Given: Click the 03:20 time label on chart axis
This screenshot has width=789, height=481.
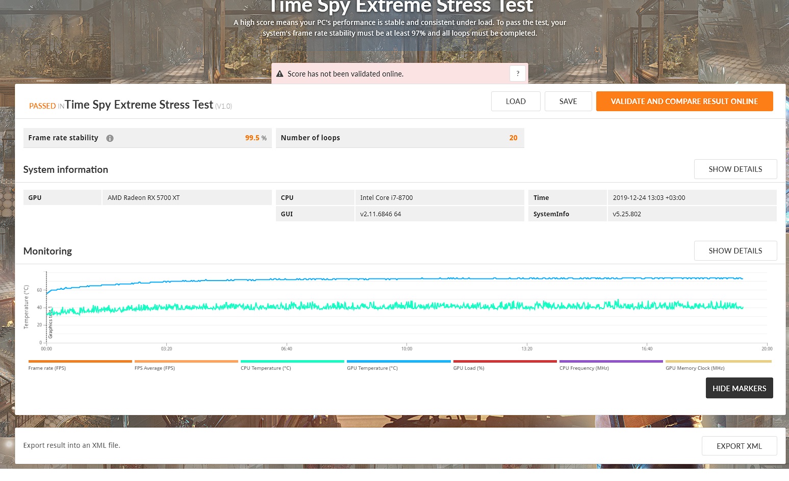Looking at the screenshot, I should pyautogui.click(x=166, y=349).
